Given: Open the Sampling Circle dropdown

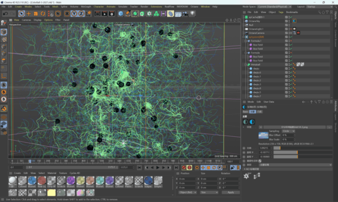Looking at the screenshot, I should (288, 131).
